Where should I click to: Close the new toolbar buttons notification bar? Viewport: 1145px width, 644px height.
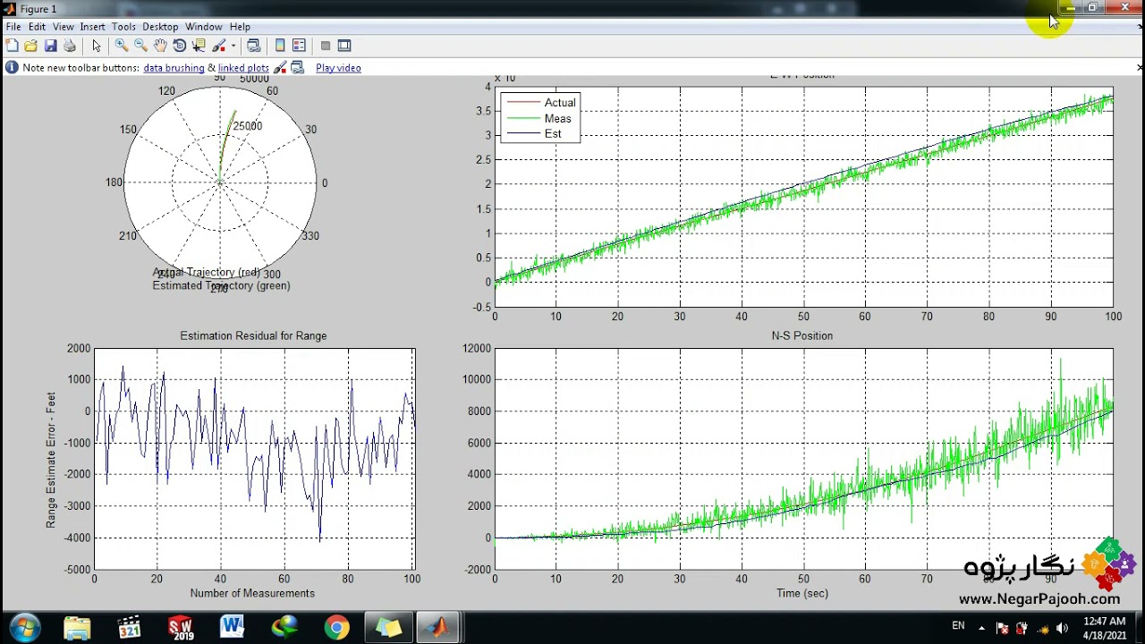click(1140, 67)
